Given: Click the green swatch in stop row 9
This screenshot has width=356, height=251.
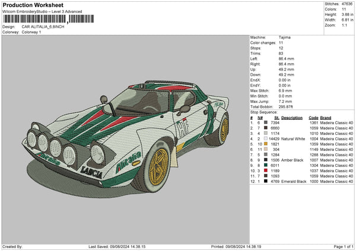Looking at the screenshot, I should pyautogui.click(x=266, y=165).
